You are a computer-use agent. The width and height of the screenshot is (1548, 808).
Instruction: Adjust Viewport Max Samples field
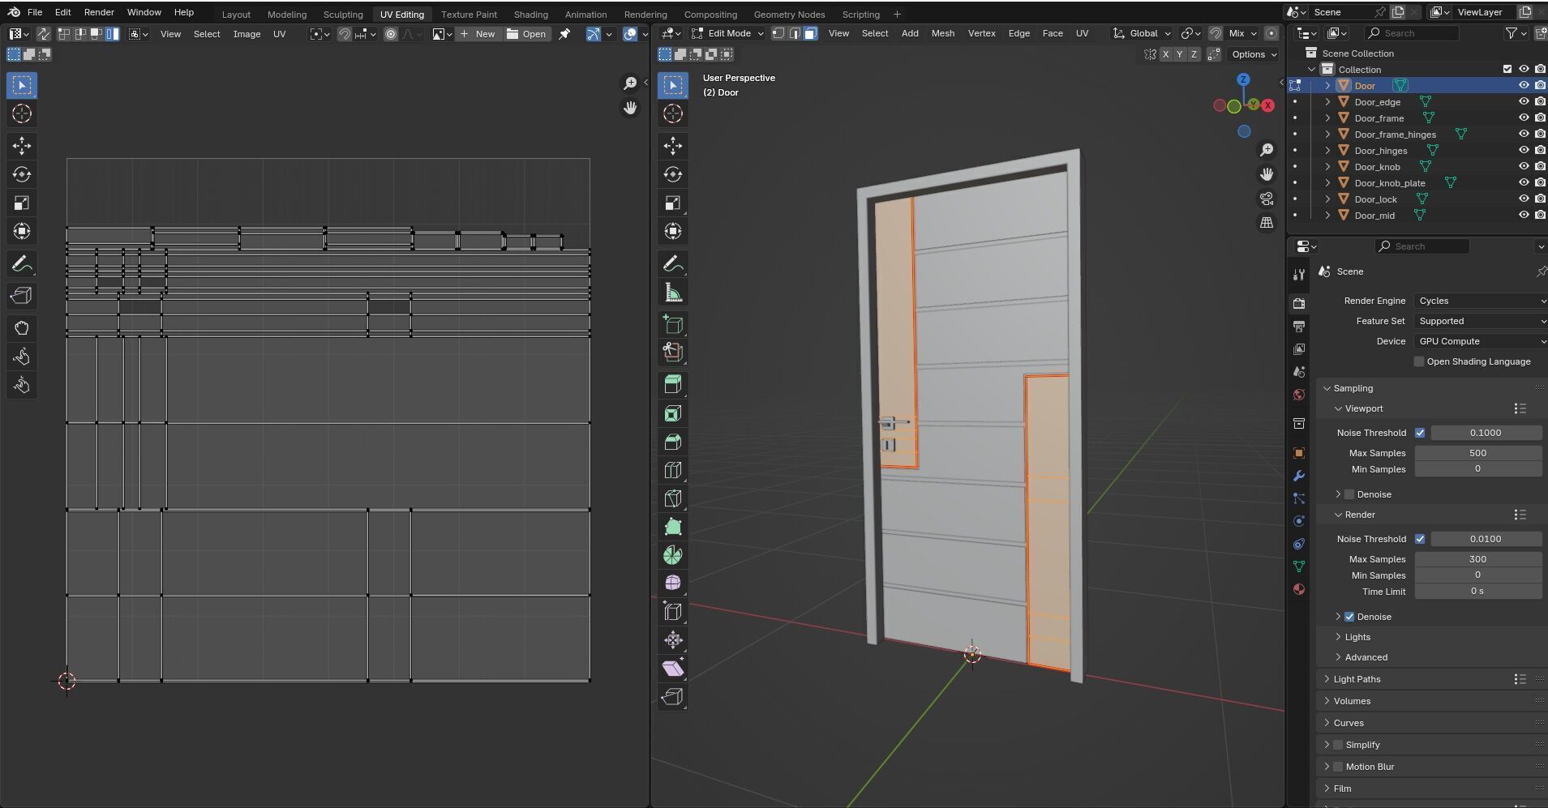tap(1478, 453)
